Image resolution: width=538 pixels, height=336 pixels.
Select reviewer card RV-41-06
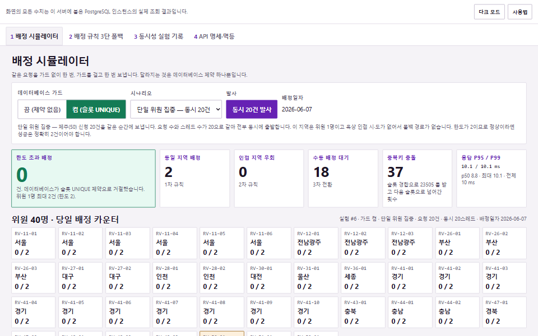[x=128, y=312]
